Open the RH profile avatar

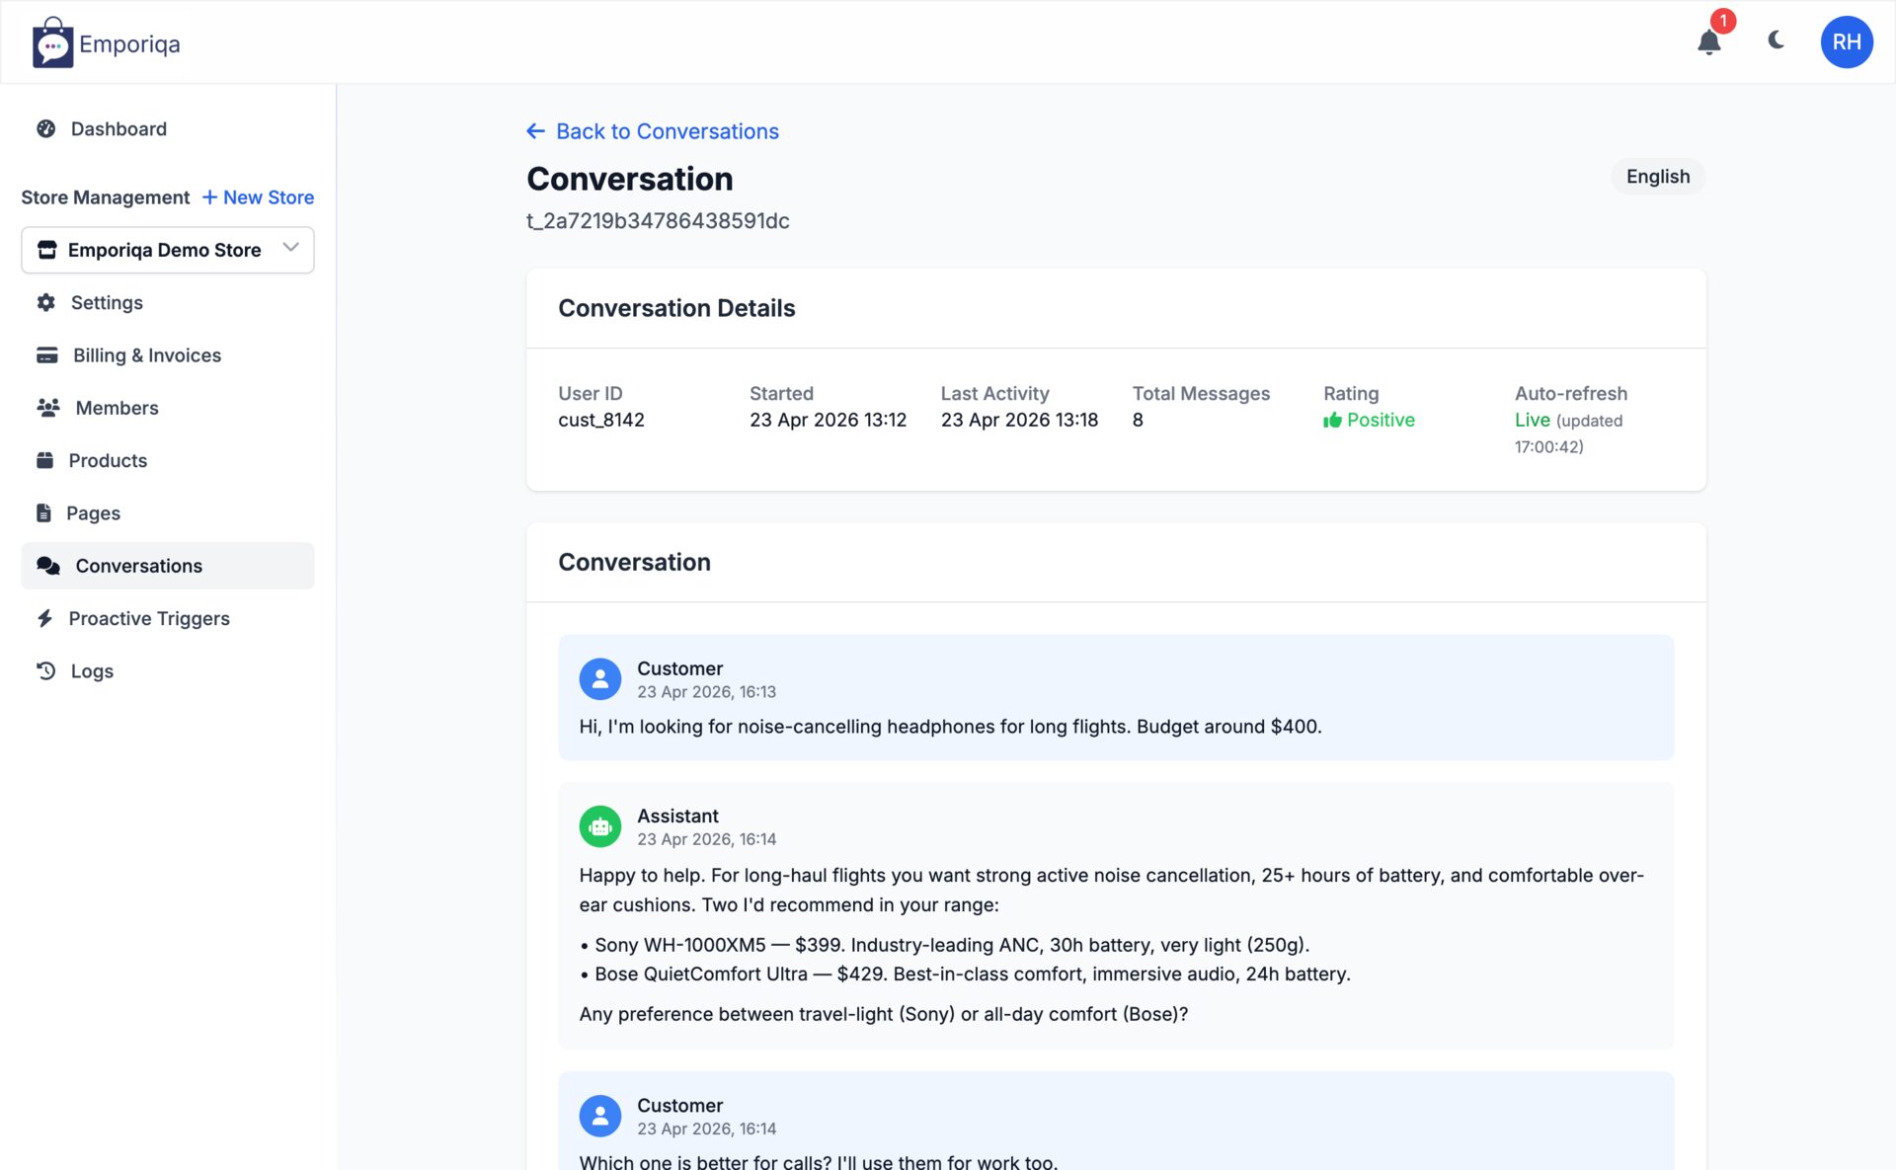click(x=1846, y=41)
